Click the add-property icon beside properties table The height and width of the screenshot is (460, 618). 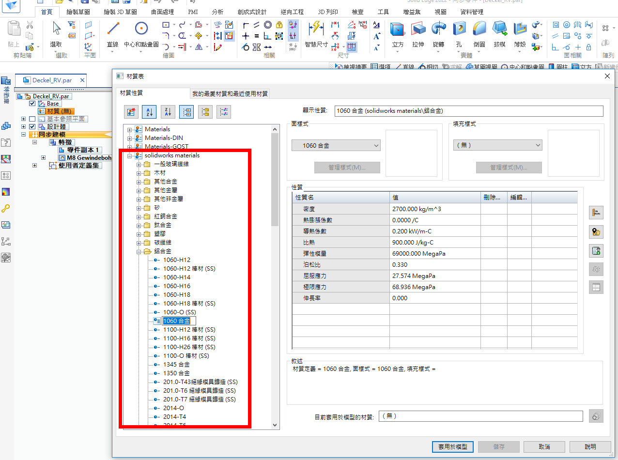596,250
